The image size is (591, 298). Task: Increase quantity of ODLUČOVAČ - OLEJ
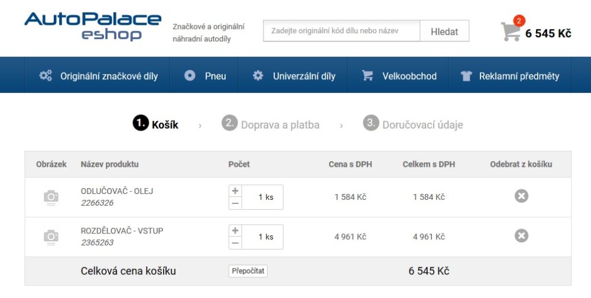[235, 191]
